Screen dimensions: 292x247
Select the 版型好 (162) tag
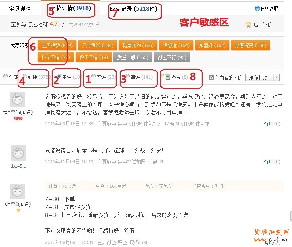212,45
